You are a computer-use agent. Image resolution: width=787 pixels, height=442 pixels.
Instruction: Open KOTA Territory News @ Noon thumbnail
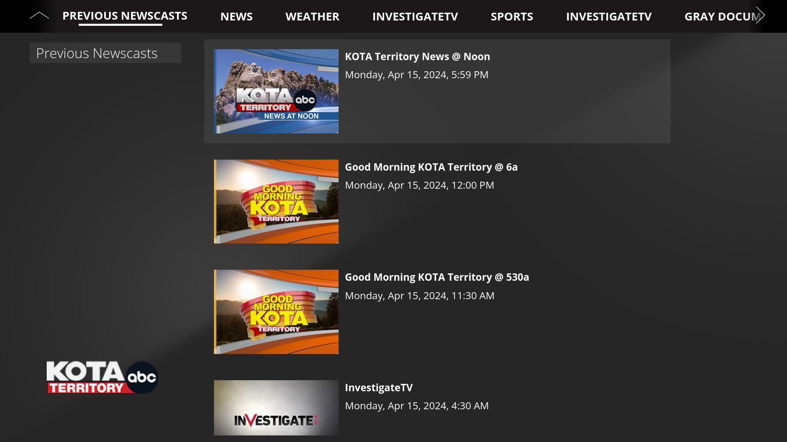tap(276, 91)
